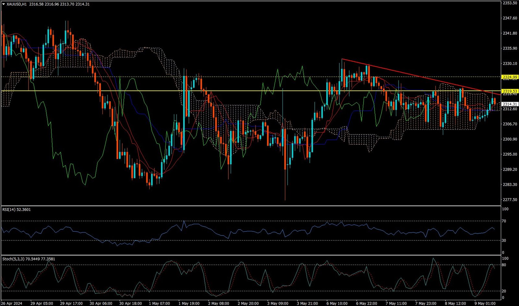The height and width of the screenshot is (306, 519).
Task: Click the 2289.20 price axis value
Action: point(510,170)
